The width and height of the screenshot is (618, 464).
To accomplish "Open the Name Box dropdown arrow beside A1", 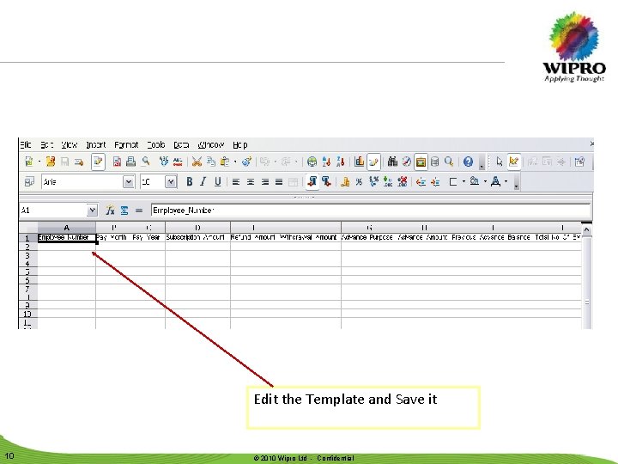I will 92,211.
